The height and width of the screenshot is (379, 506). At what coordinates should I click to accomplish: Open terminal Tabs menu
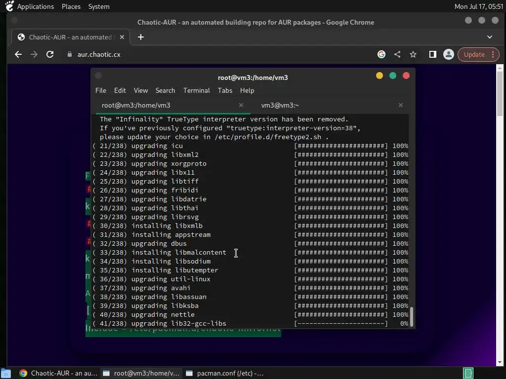click(225, 91)
